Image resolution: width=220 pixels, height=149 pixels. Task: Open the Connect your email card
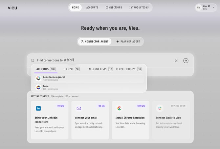(x=90, y=120)
